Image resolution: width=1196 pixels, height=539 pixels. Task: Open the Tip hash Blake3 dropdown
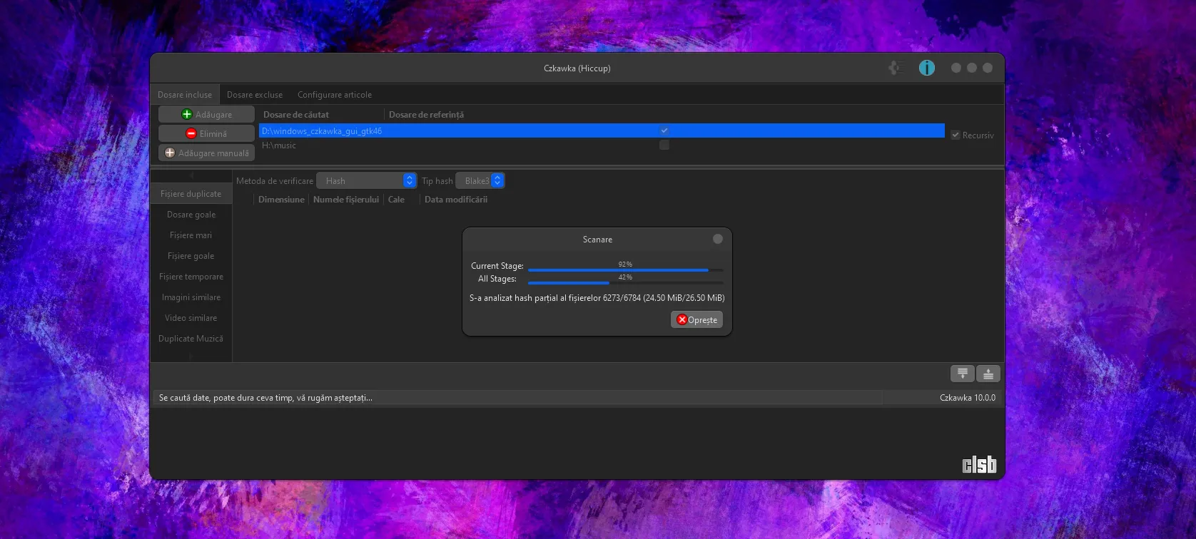click(480, 181)
